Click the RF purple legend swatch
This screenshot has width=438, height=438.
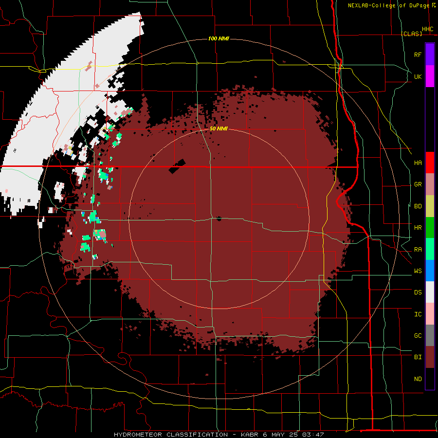(x=430, y=55)
